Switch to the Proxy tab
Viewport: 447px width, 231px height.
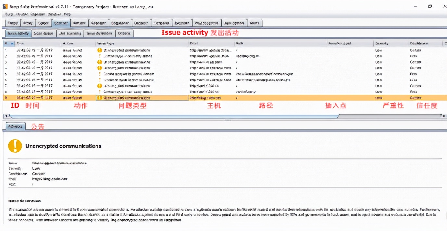(x=28, y=23)
